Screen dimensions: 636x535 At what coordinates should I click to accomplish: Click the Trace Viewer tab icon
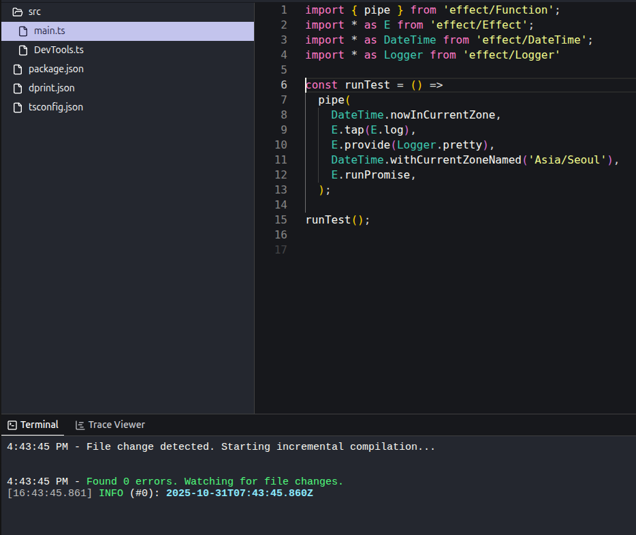[80, 425]
